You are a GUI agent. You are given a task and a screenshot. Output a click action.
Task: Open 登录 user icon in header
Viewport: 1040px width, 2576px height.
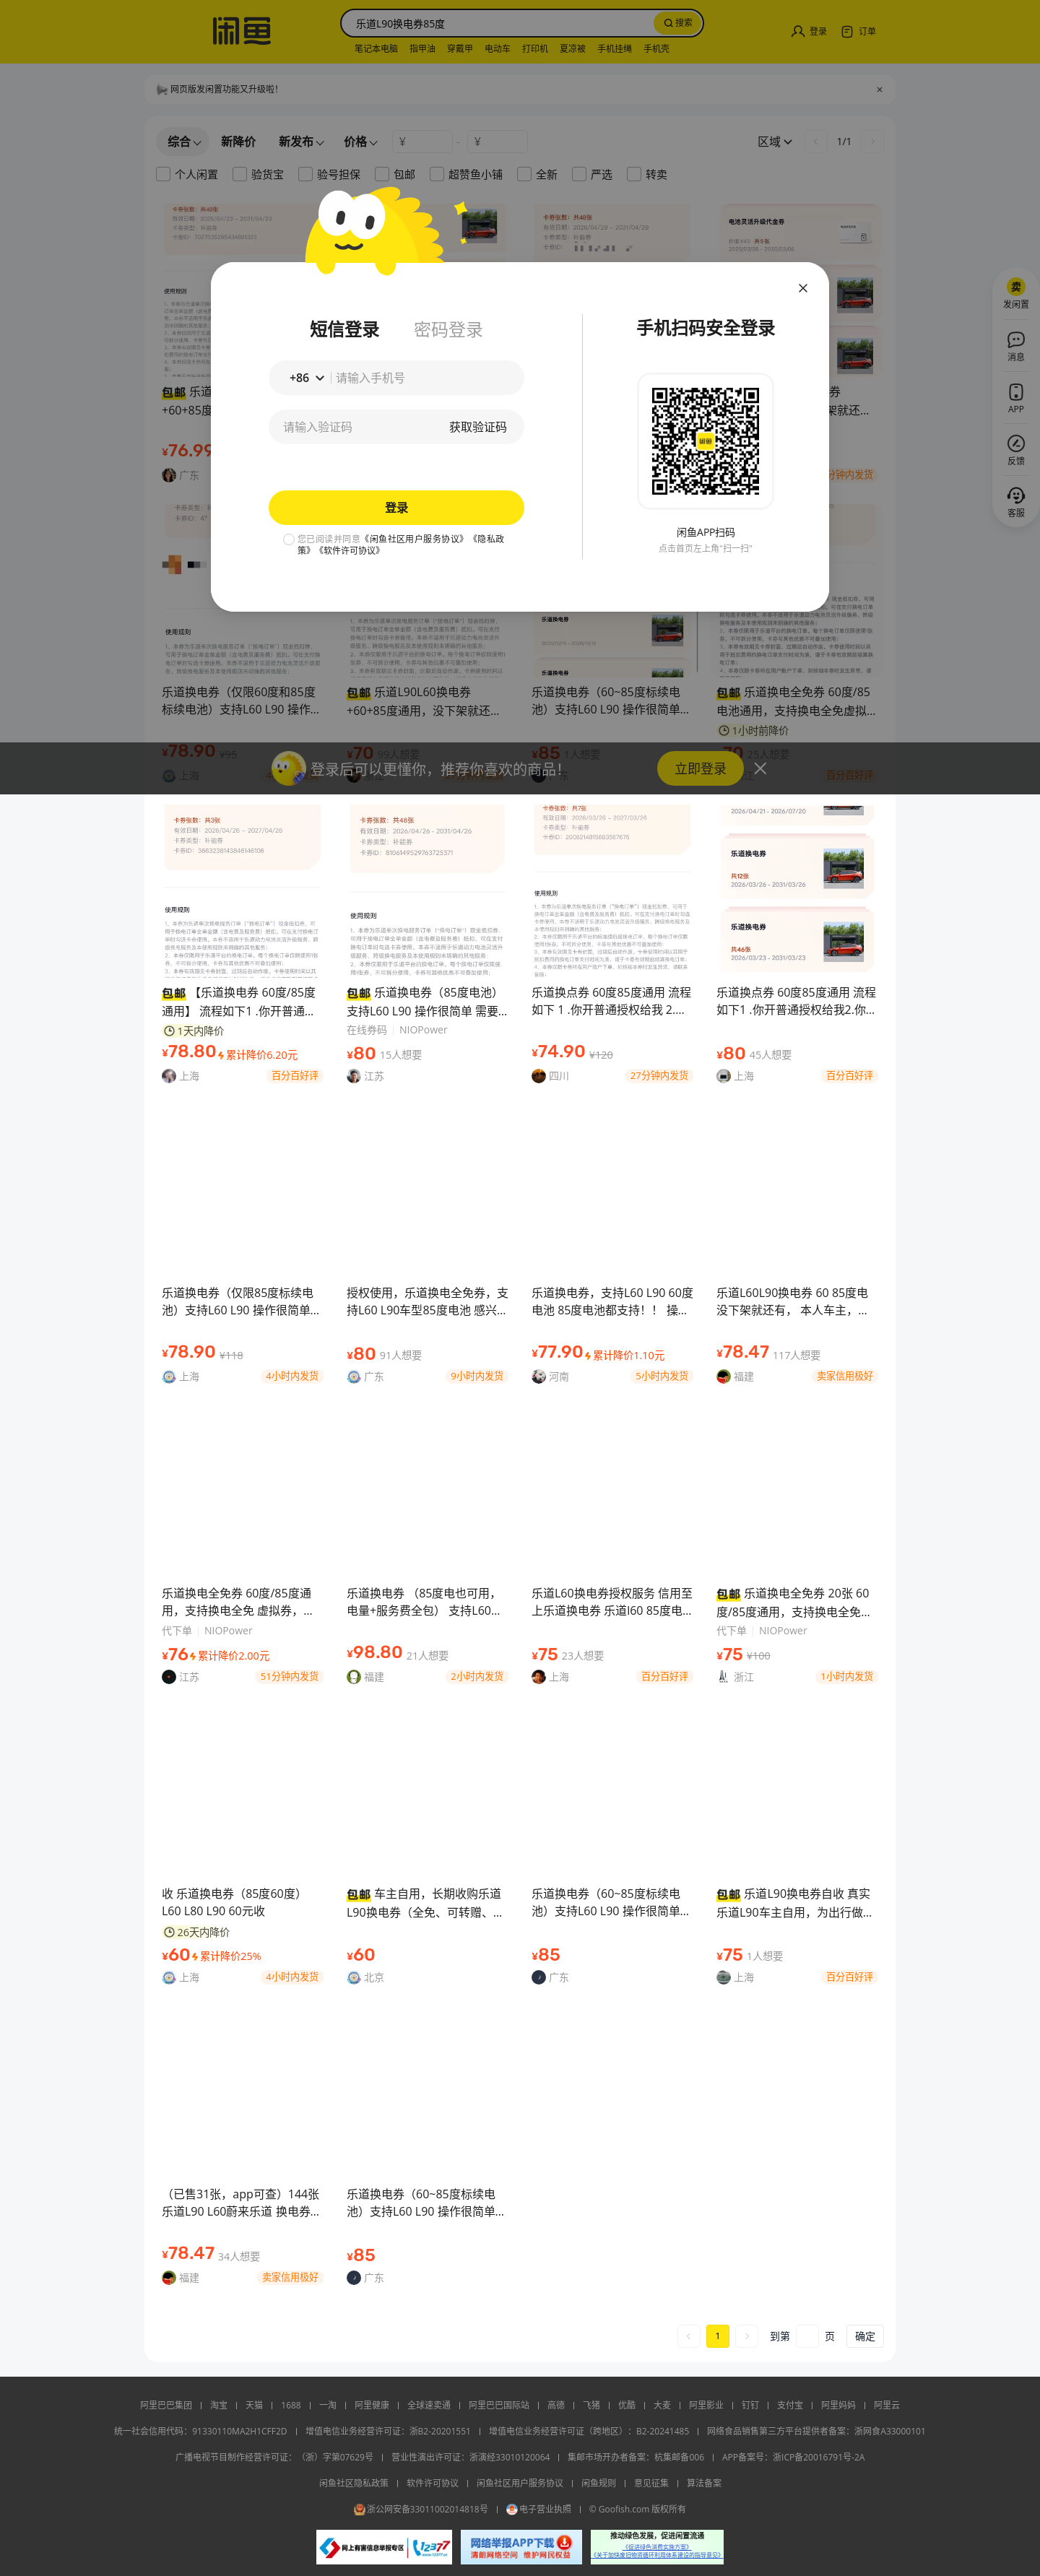809,31
